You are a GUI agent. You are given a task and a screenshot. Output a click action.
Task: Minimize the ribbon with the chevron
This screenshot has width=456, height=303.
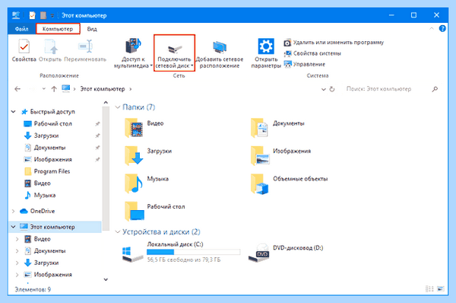[x=432, y=29]
